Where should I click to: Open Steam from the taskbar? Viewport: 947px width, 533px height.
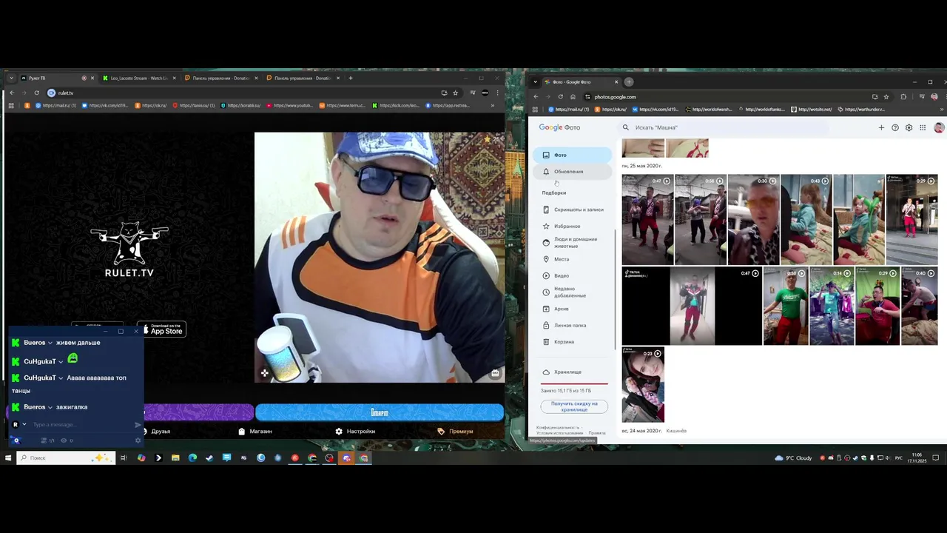(209, 458)
